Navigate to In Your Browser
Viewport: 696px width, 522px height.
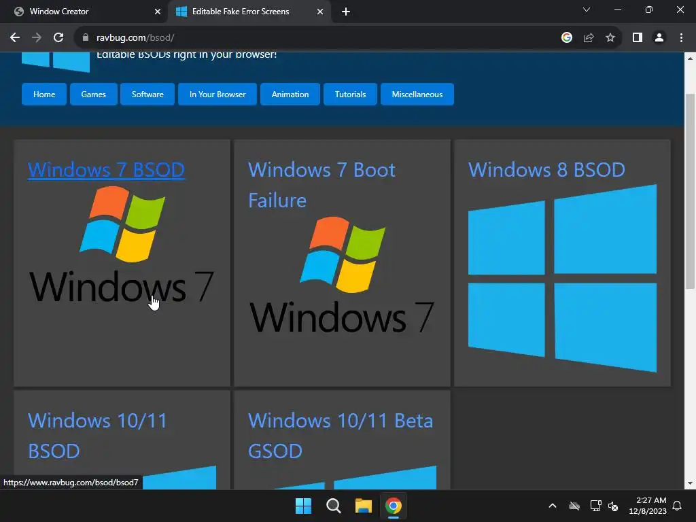tap(217, 94)
